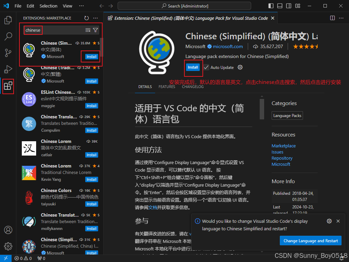Toggle primary side bar layout icon
Screen dimensions: 349x262
point(271,6)
